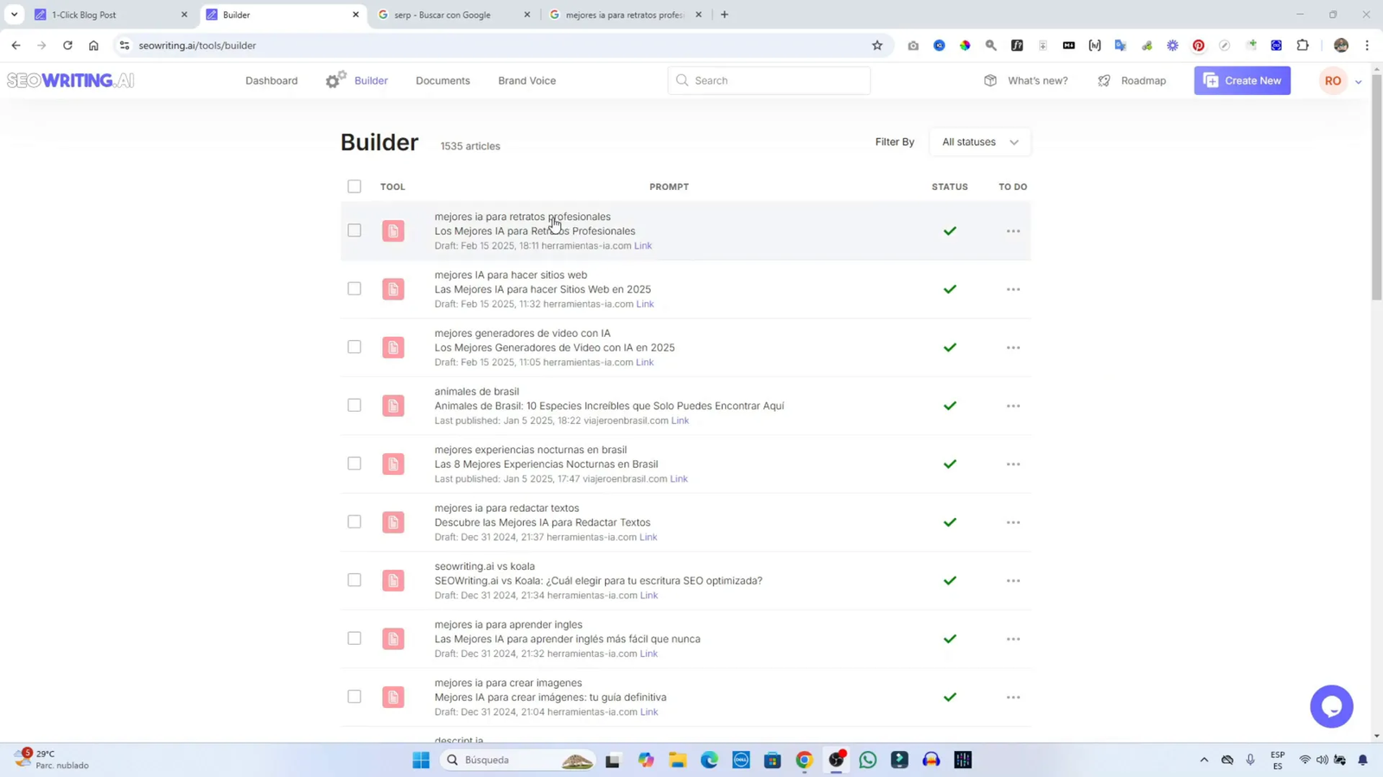The height and width of the screenshot is (777, 1383).
Task: Reload the page in browser
Action: [67, 46]
